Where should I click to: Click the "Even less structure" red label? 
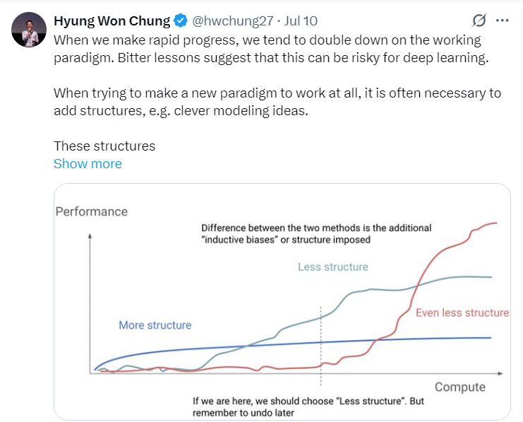coord(462,312)
